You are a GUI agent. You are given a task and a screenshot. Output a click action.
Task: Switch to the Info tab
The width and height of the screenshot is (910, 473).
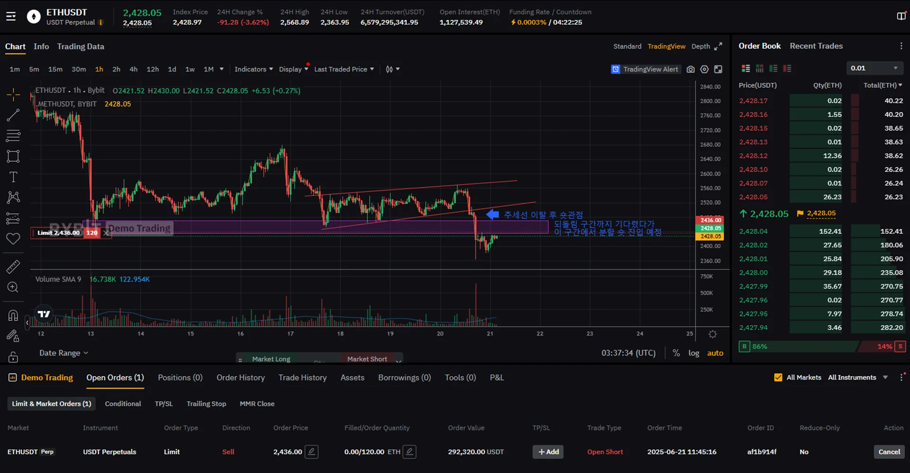(x=41, y=46)
